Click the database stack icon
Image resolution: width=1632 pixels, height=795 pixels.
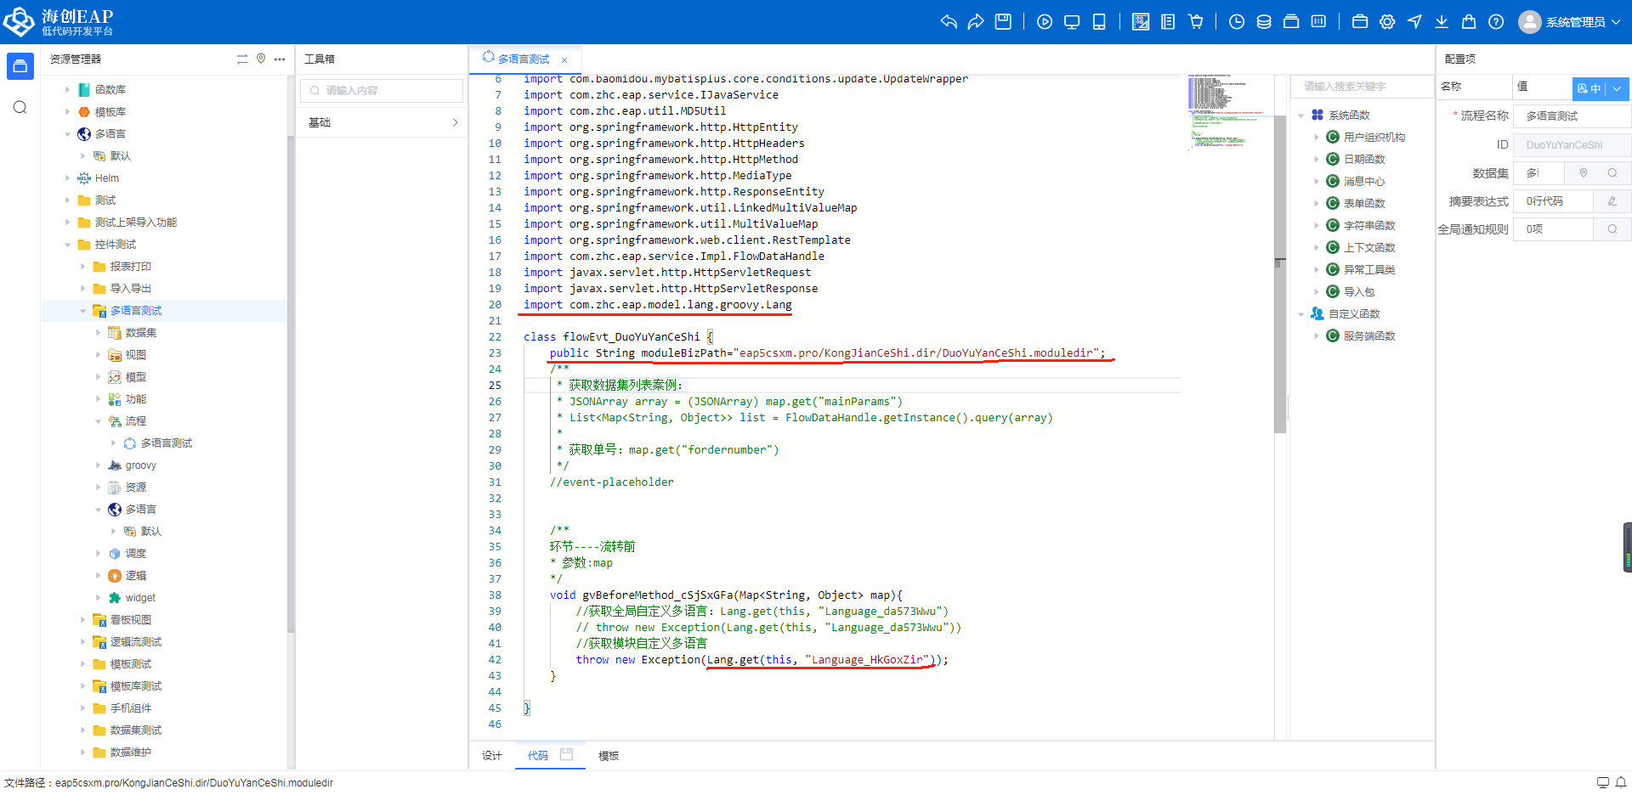click(x=1264, y=22)
